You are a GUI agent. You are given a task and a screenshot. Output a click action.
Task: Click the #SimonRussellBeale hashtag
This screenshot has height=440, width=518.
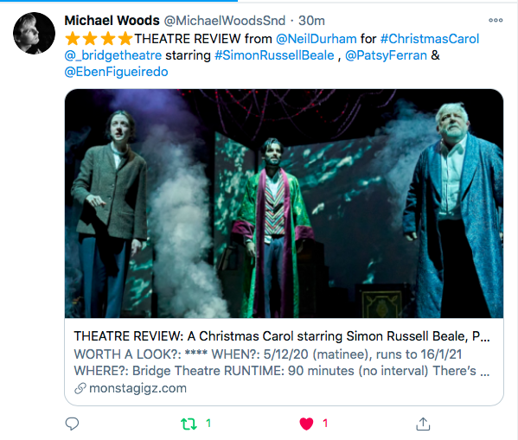click(274, 55)
